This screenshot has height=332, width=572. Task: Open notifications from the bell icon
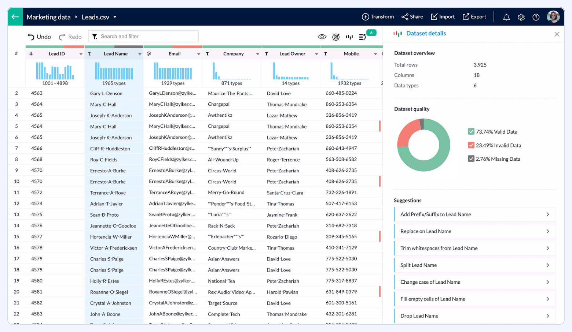[x=506, y=17]
